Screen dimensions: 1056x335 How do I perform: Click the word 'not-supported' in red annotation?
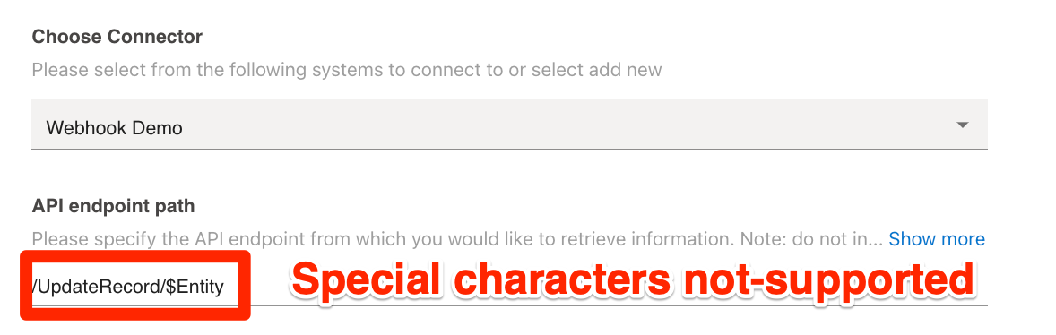click(828, 279)
